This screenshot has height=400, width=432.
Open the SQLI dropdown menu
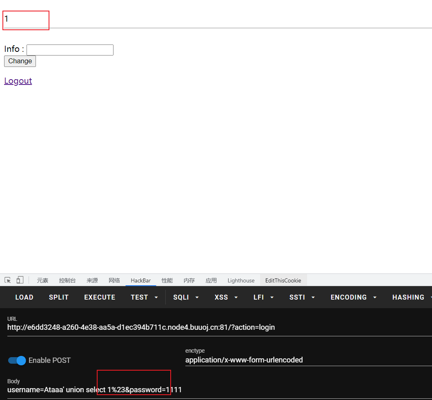(186, 297)
